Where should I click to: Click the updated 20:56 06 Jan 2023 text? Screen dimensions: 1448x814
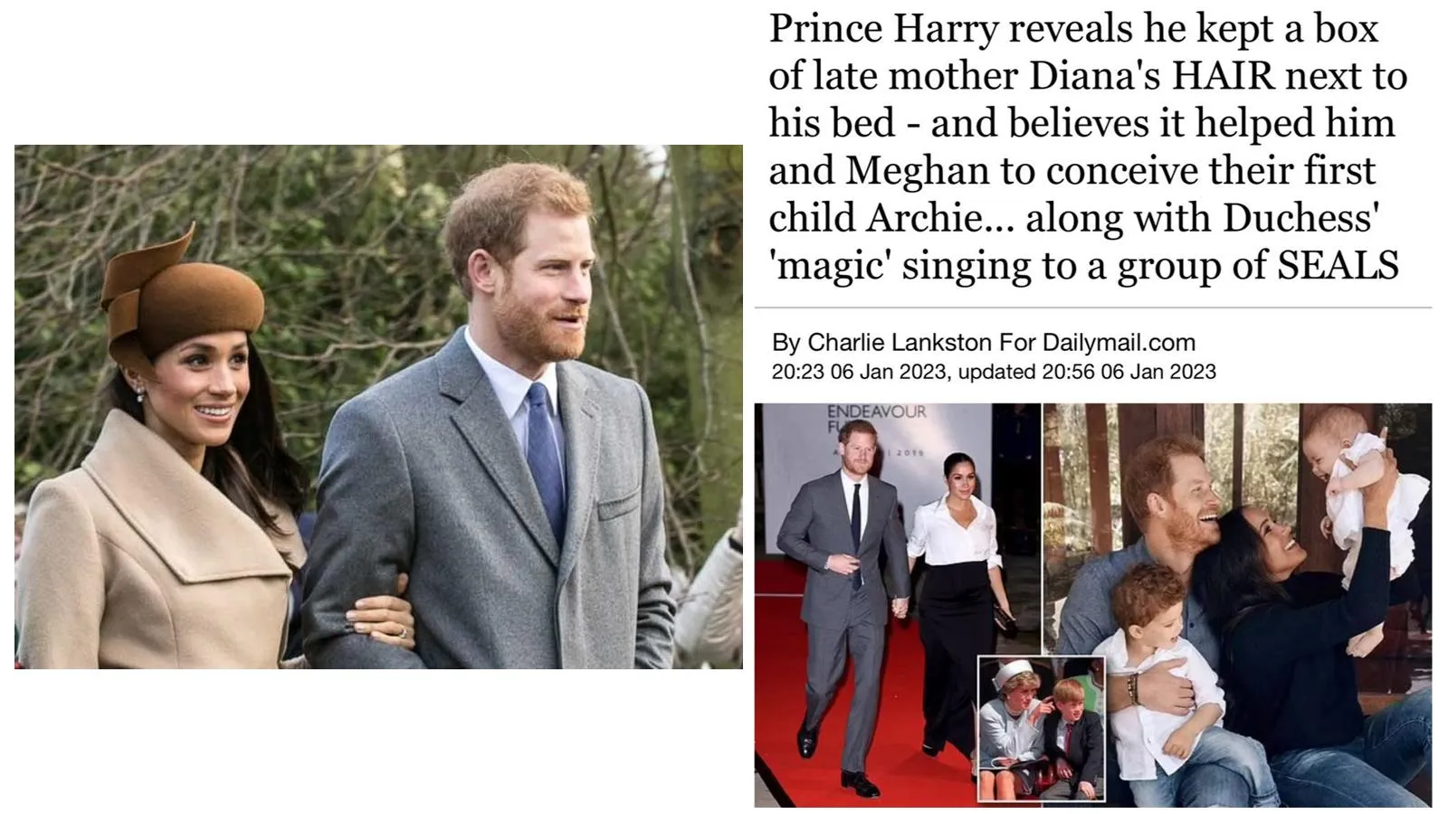(1086, 372)
